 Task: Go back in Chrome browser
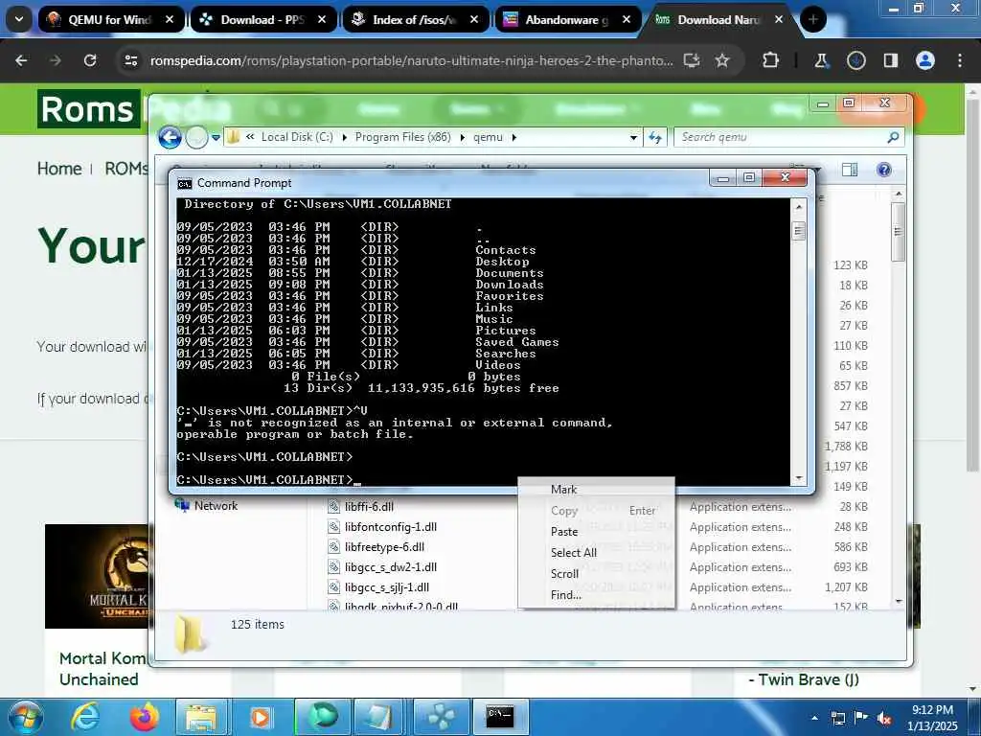(21, 60)
